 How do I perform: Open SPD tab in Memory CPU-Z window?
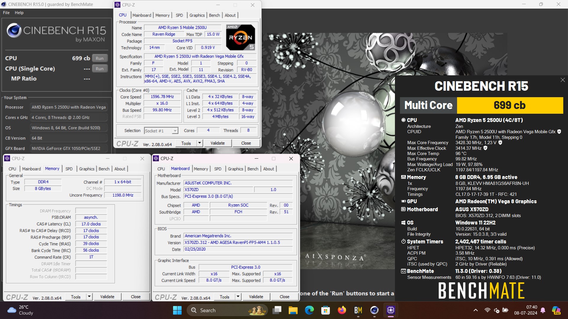coord(69,169)
